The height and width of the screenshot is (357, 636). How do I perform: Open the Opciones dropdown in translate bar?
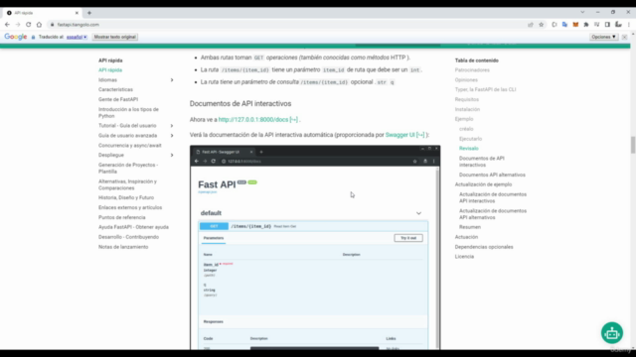[x=604, y=37]
